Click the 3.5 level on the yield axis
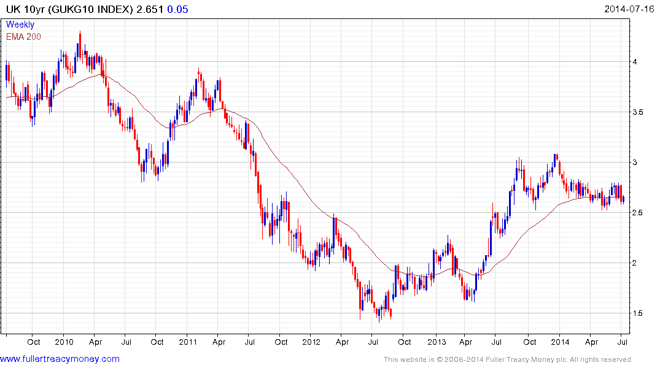Image resolution: width=660 pixels, height=368 pixels. coord(638,112)
